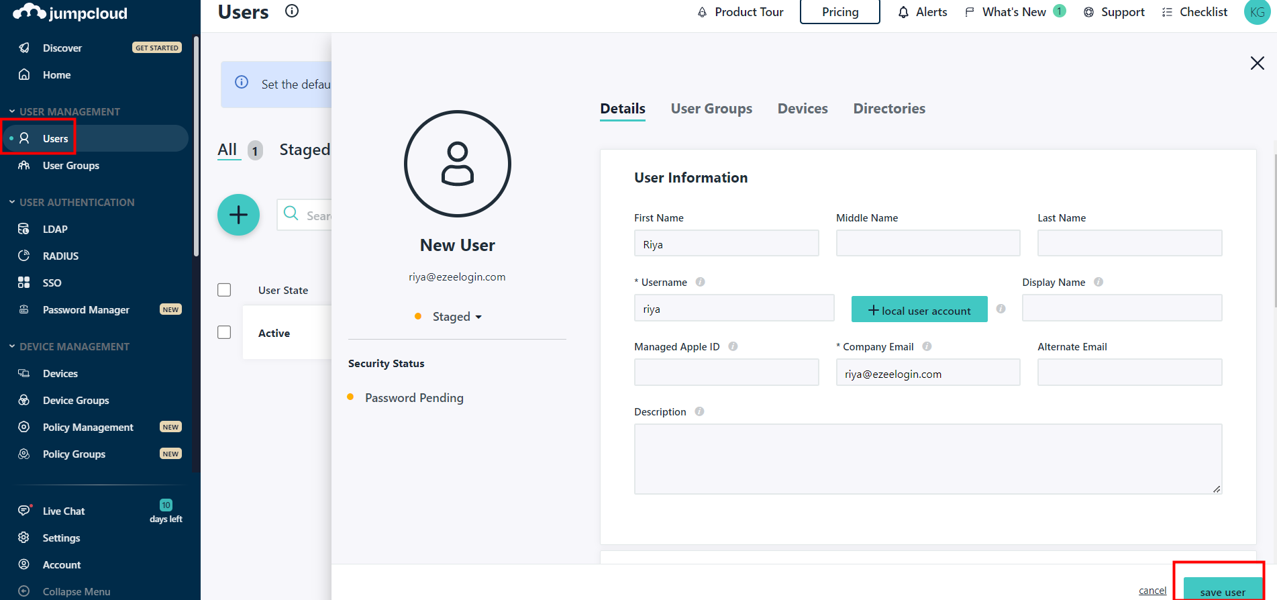Click the sidebar vertical scrollbar

[x=196, y=146]
